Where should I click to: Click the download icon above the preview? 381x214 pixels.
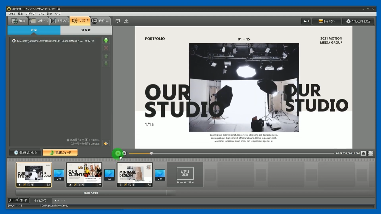tap(126, 21)
